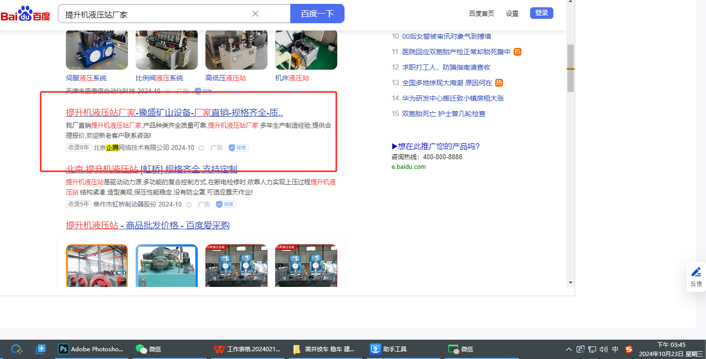This screenshot has width=706, height=359.
Task: Open the 豫盛矿山设备 result title
Action: (174, 113)
